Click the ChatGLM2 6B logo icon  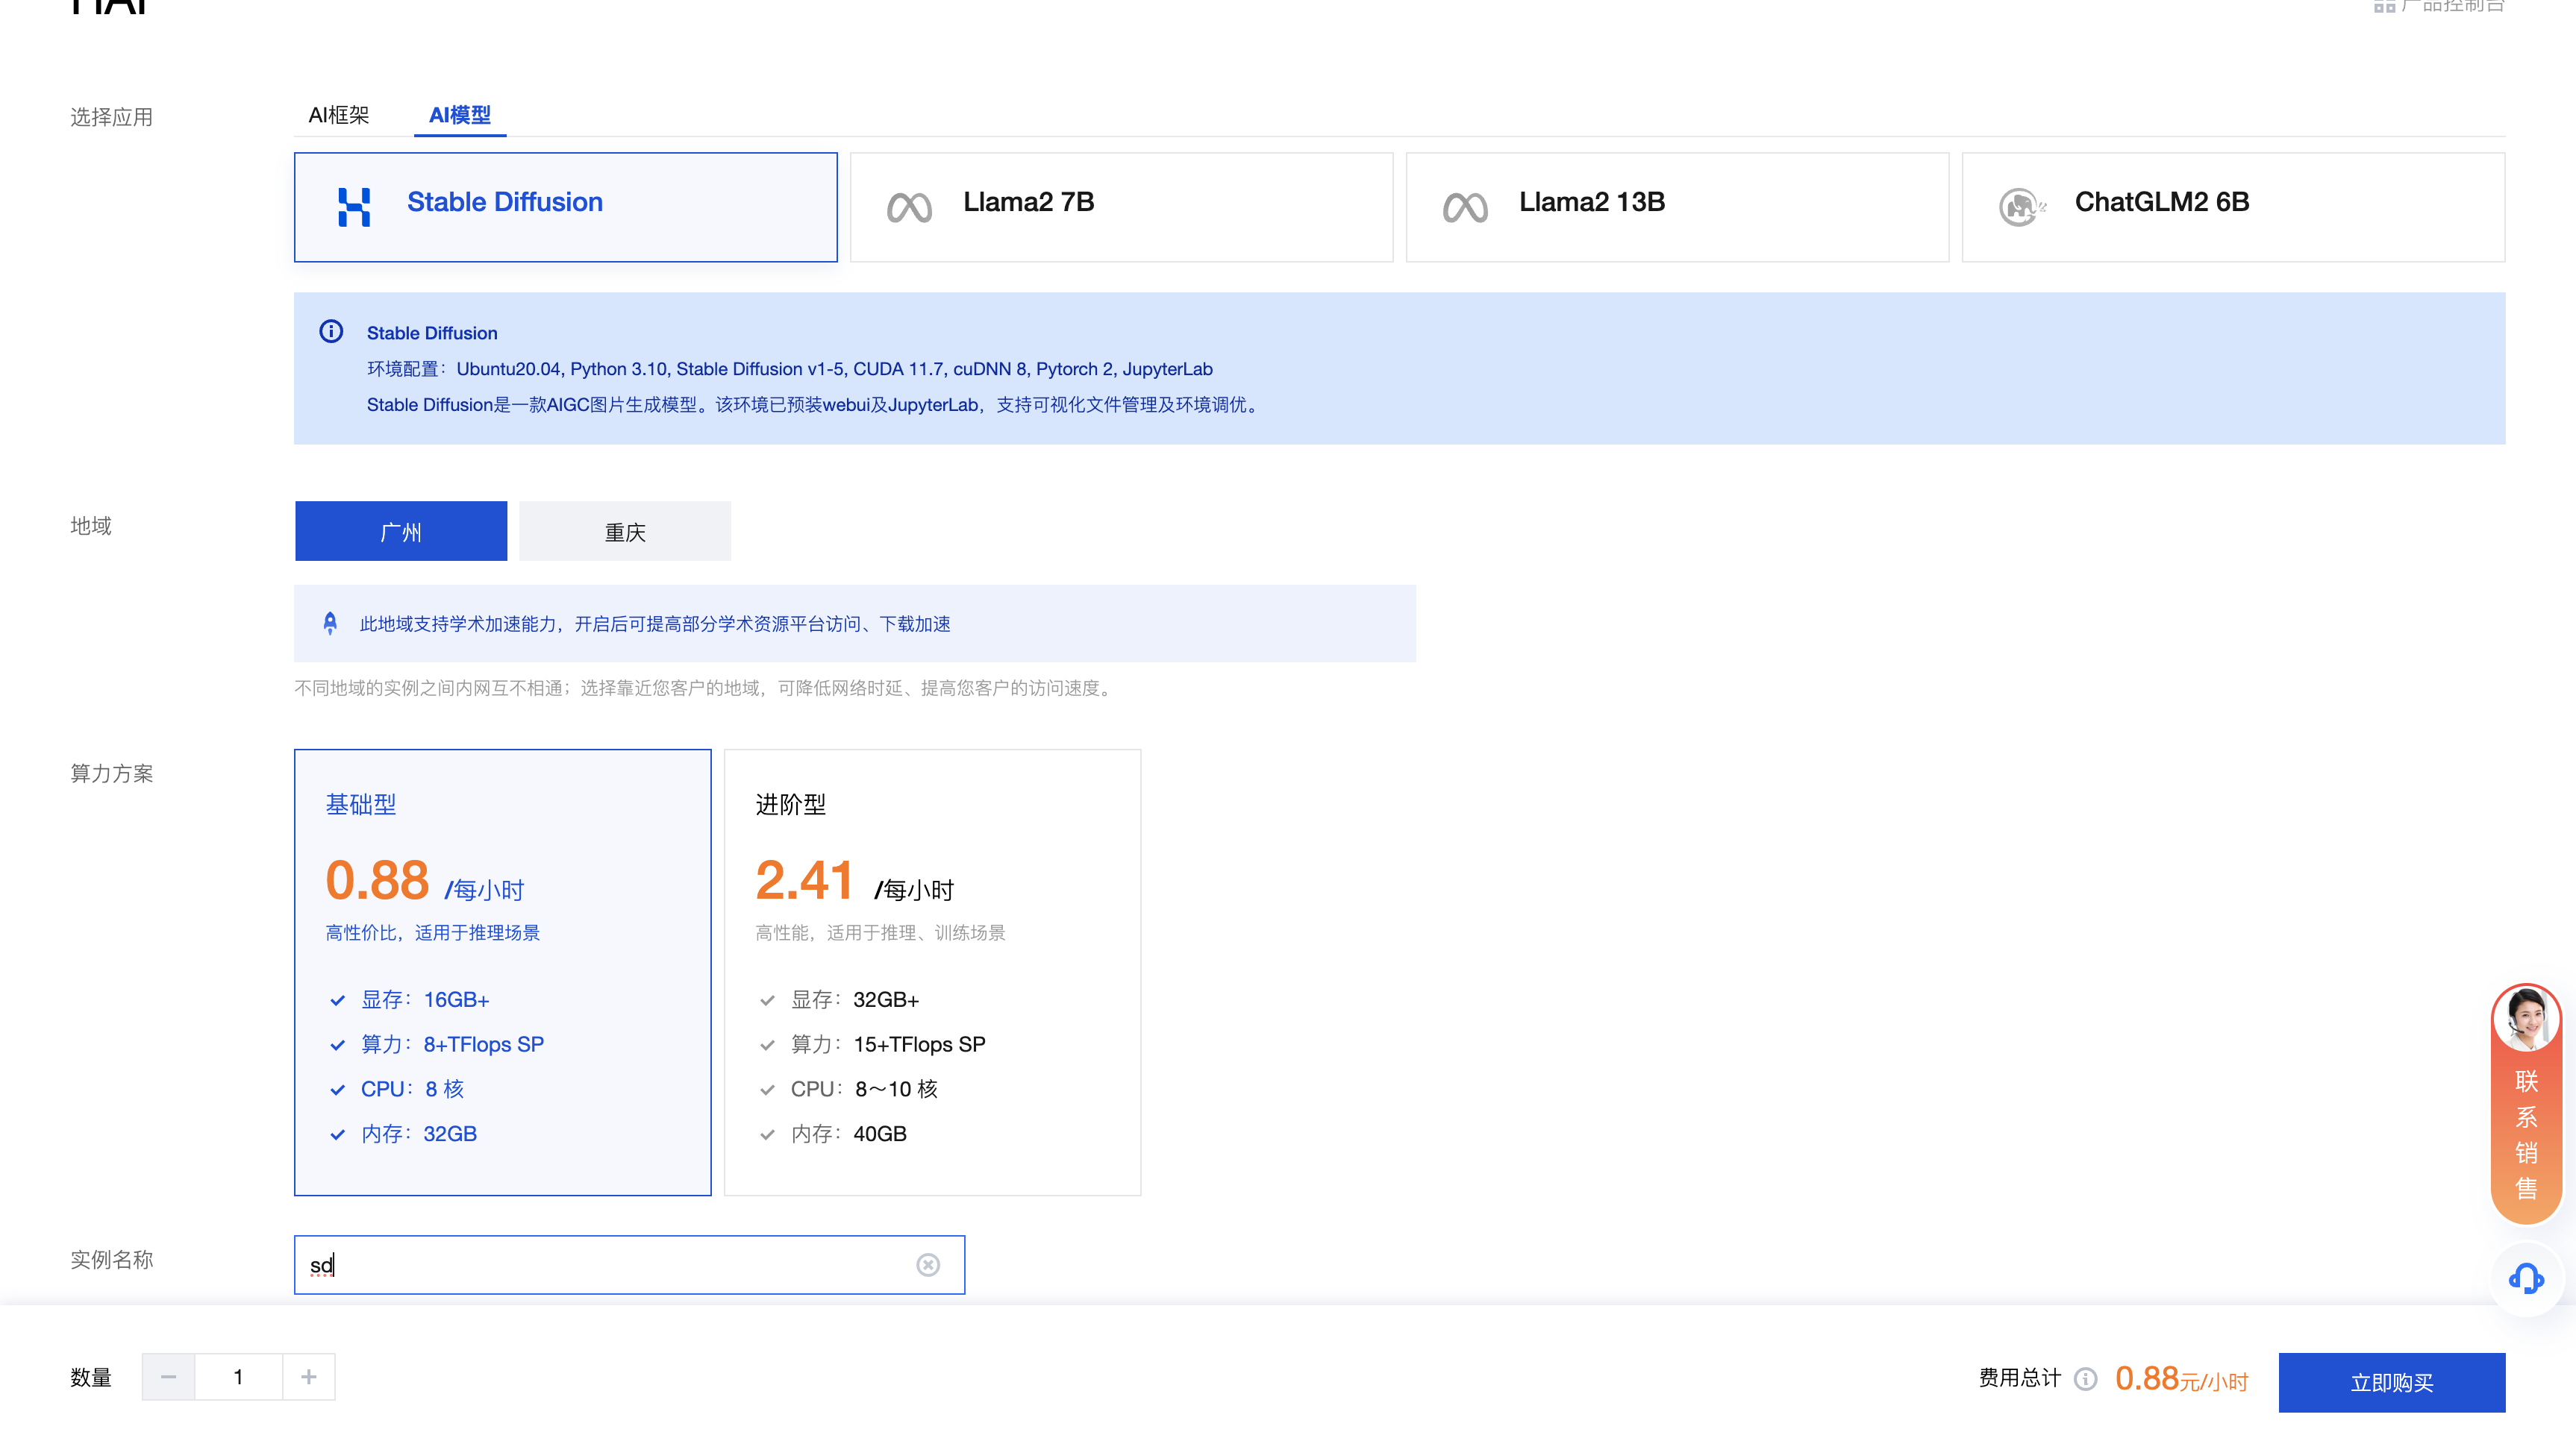tap(2020, 207)
